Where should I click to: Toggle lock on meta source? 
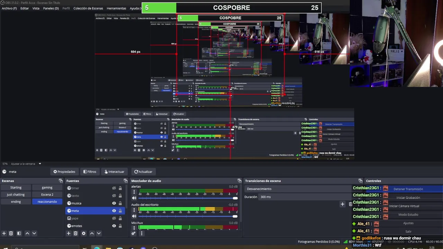(x=120, y=211)
